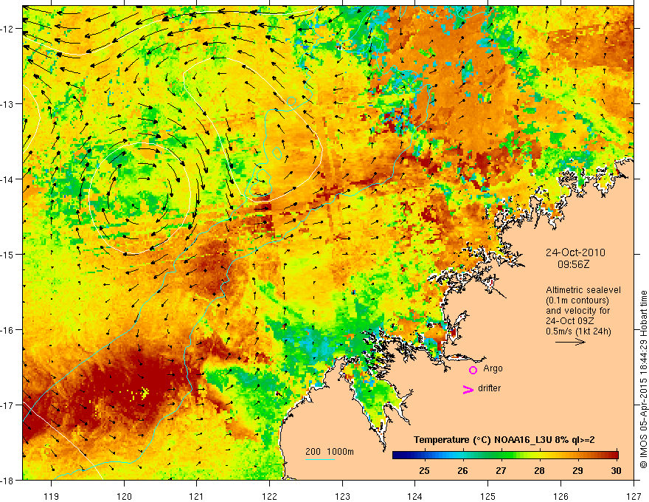
Task: Click the Argo legend label
Action: click(x=493, y=368)
